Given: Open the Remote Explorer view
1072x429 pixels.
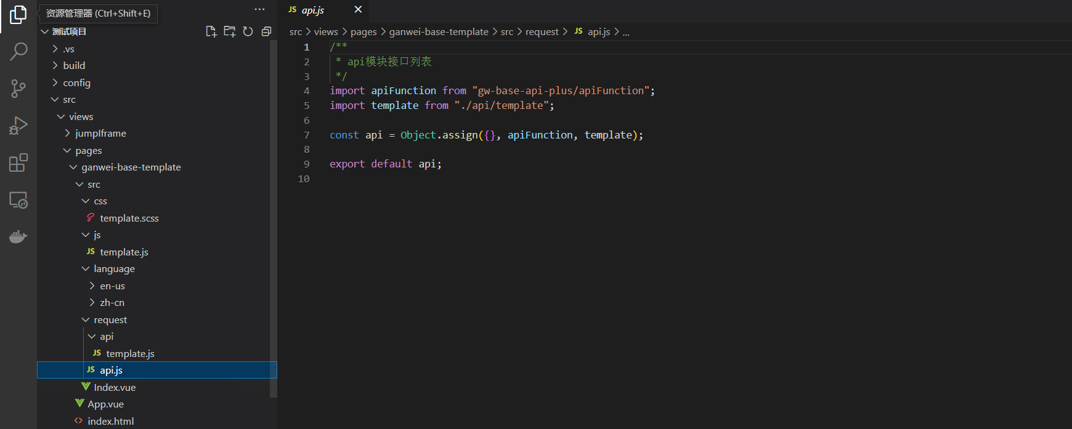Looking at the screenshot, I should pyautogui.click(x=18, y=200).
